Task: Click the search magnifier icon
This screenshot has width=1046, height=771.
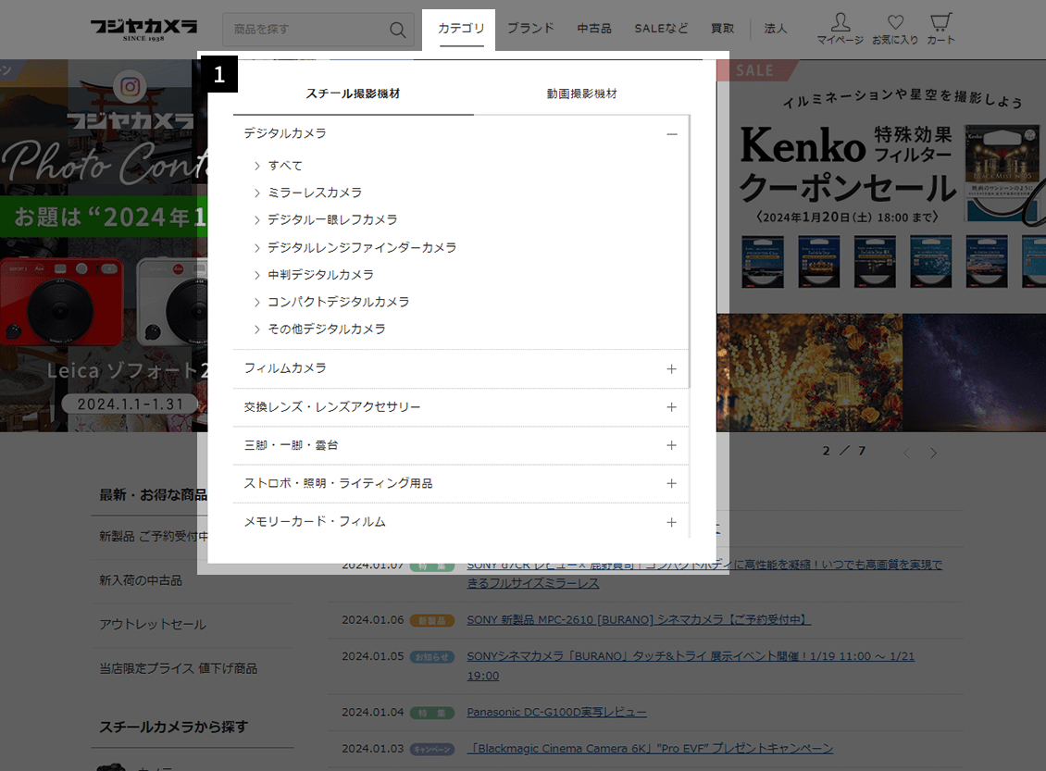Action: click(398, 30)
